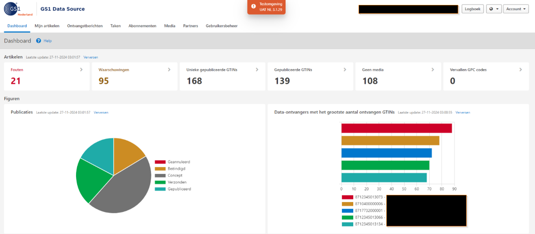Click the arrow on the Geen media card

[433, 70]
